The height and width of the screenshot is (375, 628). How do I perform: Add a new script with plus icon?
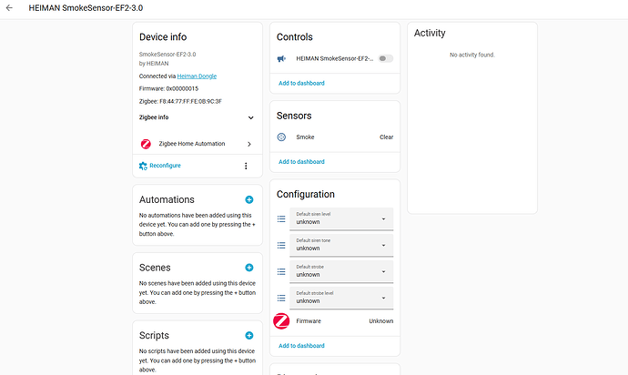pos(249,335)
